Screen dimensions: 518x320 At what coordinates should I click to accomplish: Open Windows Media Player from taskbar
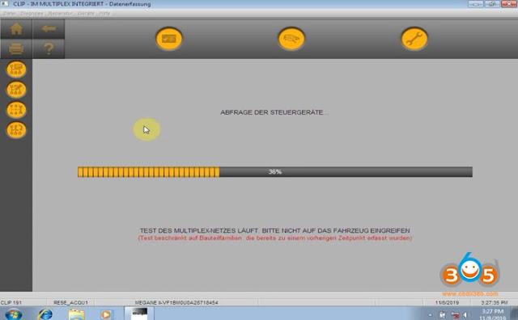[x=106, y=314]
